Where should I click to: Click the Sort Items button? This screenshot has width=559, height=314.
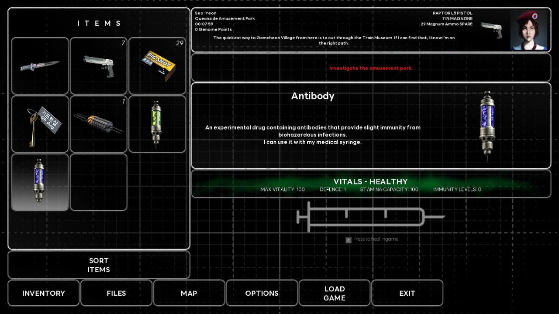99,265
